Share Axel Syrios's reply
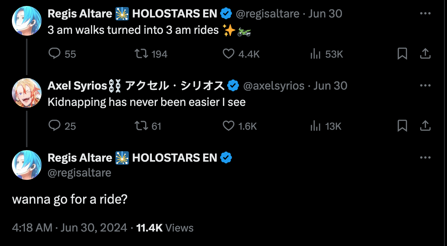The width and height of the screenshot is (447, 246). (425, 126)
